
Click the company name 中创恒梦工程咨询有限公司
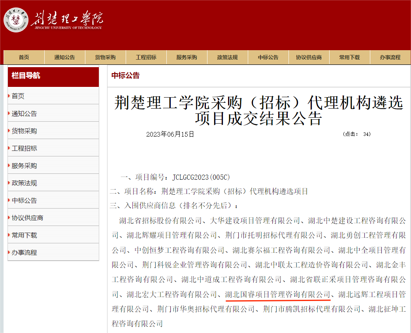pos(179,250)
